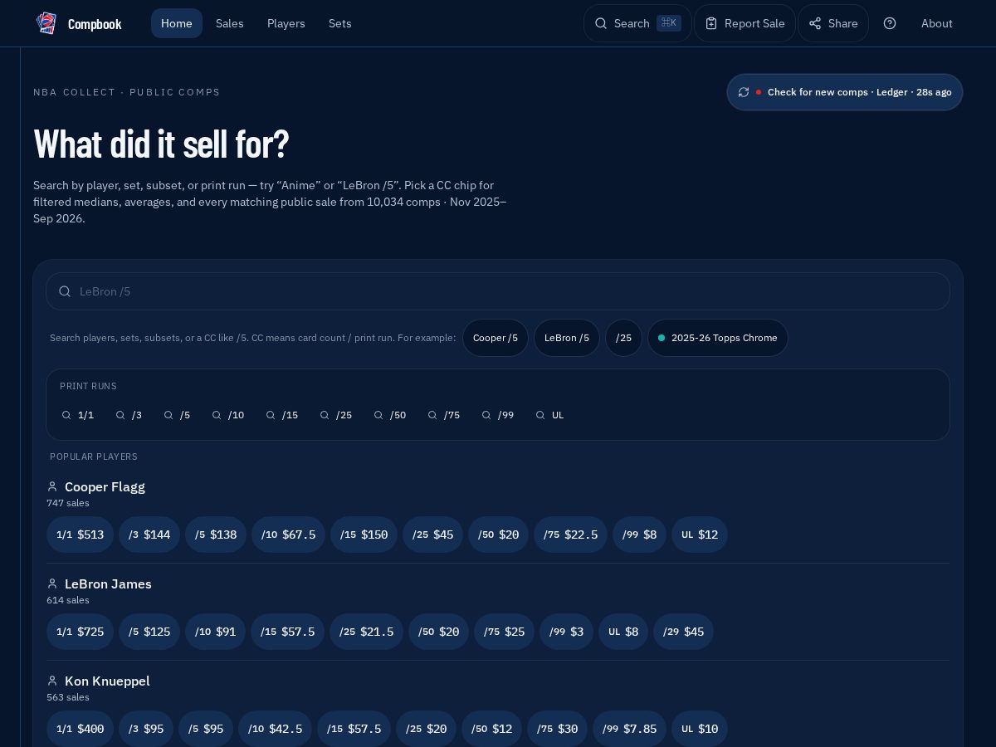The height and width of the screenshot is (747, 996).
Task: Click LeBron James 1/1 $725 chip
Action: [81, 632]
